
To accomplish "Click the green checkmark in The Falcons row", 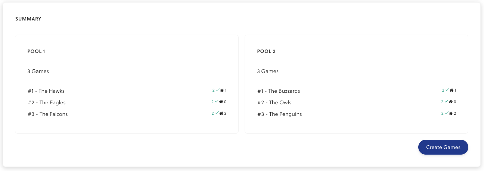I will click(217, 113).
